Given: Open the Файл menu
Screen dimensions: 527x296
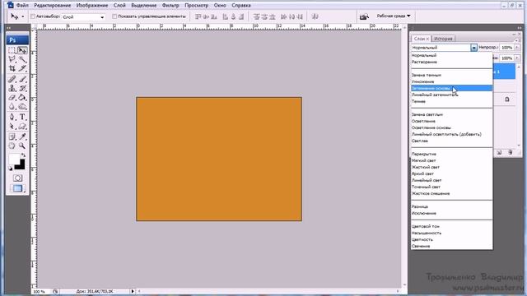Looking at the screenshot, I should tap(22, 6).
